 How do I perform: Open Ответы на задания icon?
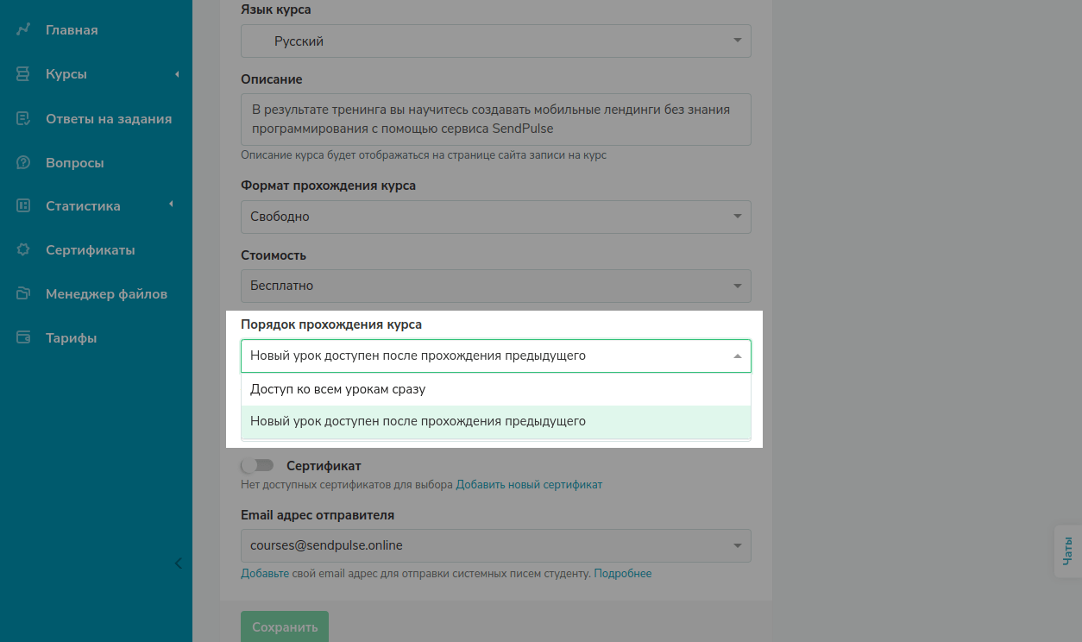coord(23,119)
